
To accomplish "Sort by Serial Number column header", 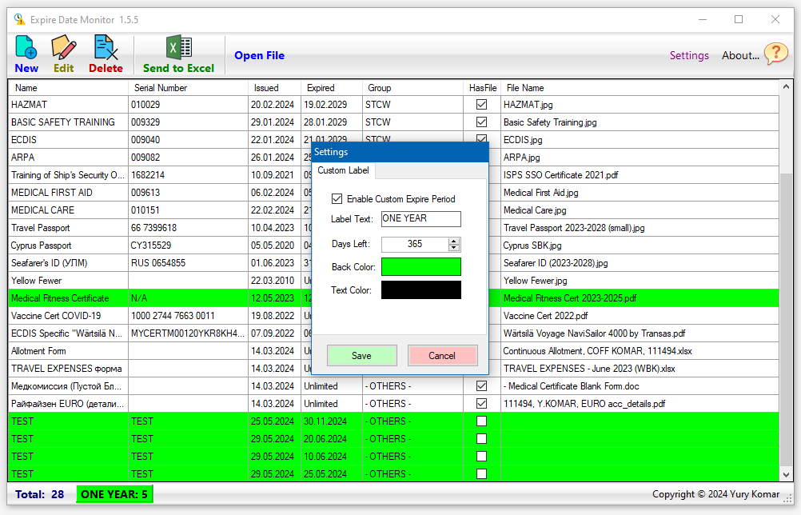I will point(188,88).
